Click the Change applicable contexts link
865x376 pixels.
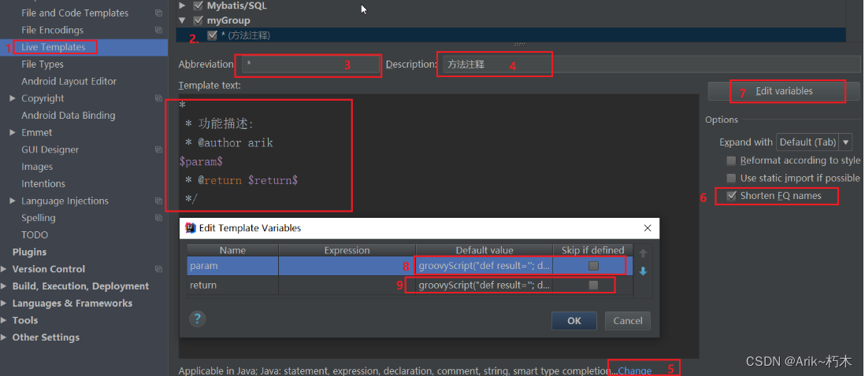pyautogui.click(x=634, y=370)
